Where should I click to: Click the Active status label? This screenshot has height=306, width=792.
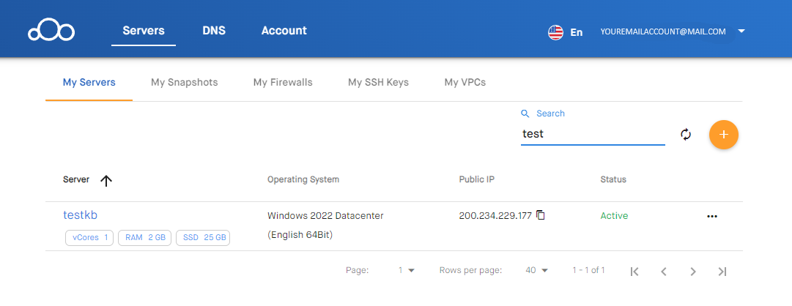(x=614, y=216)
